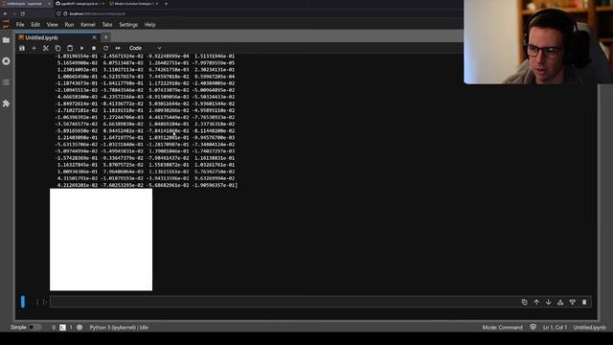Viewport: 613px width, 345px height.
Task: Save the notebook with the floppy icon
Action: [22, 48]
